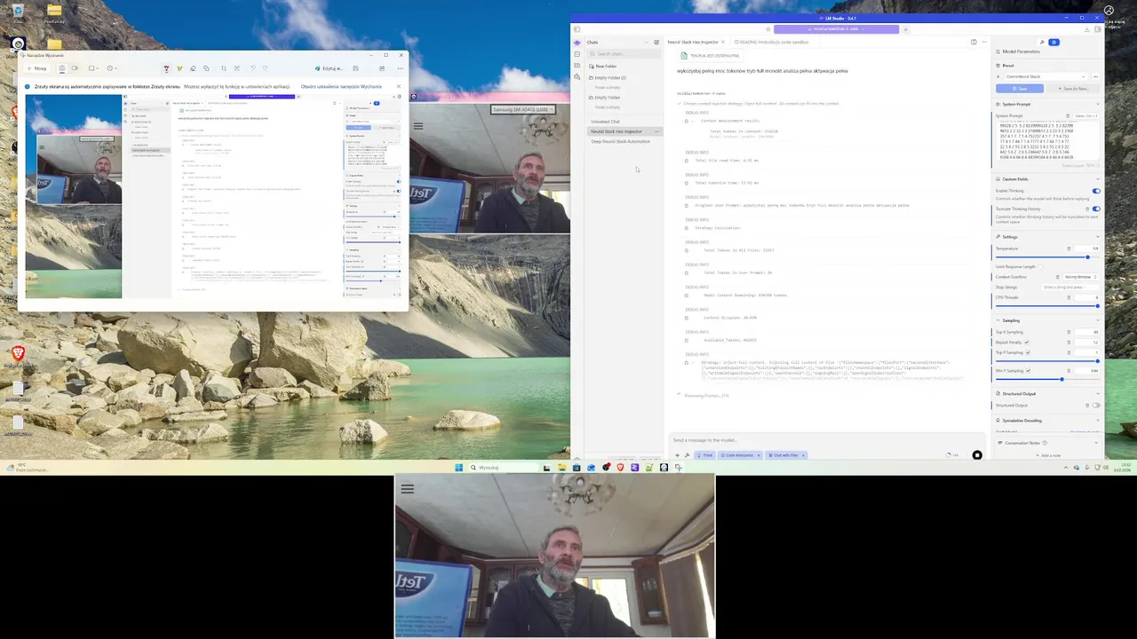Collapse the Speculative Decoding section
1137x639 pixels.
(1098, 420)
